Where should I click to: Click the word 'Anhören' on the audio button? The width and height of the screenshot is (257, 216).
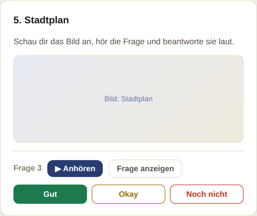click(79, 169)
